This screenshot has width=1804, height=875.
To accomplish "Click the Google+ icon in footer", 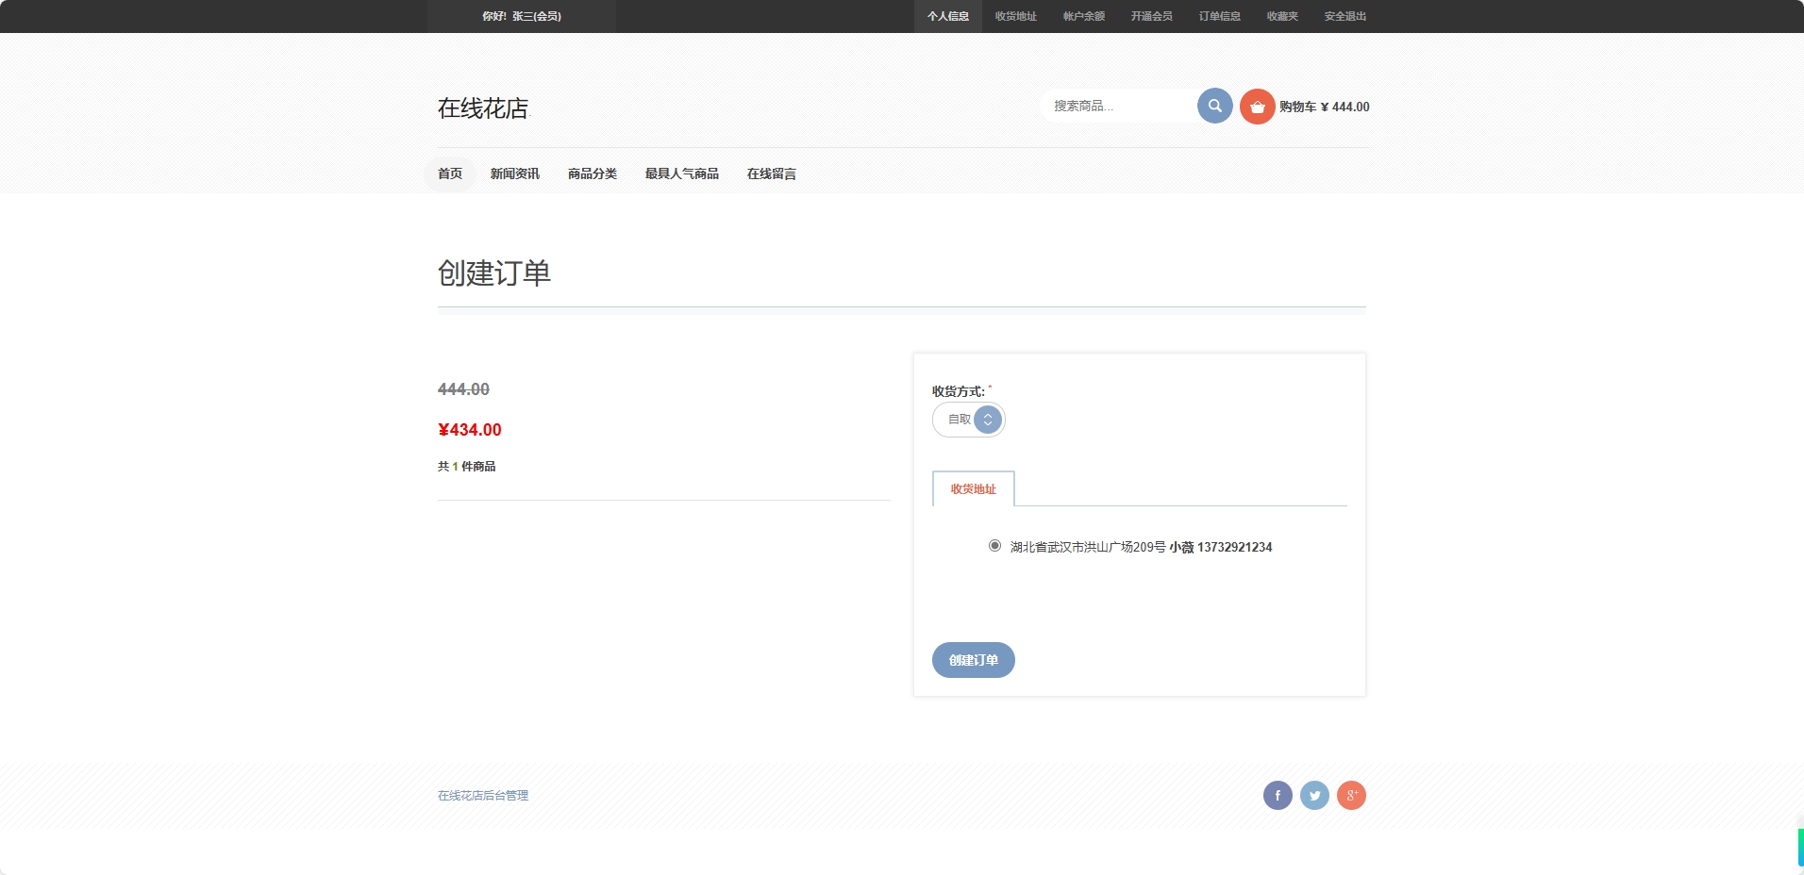I will tap(1352, 795).
